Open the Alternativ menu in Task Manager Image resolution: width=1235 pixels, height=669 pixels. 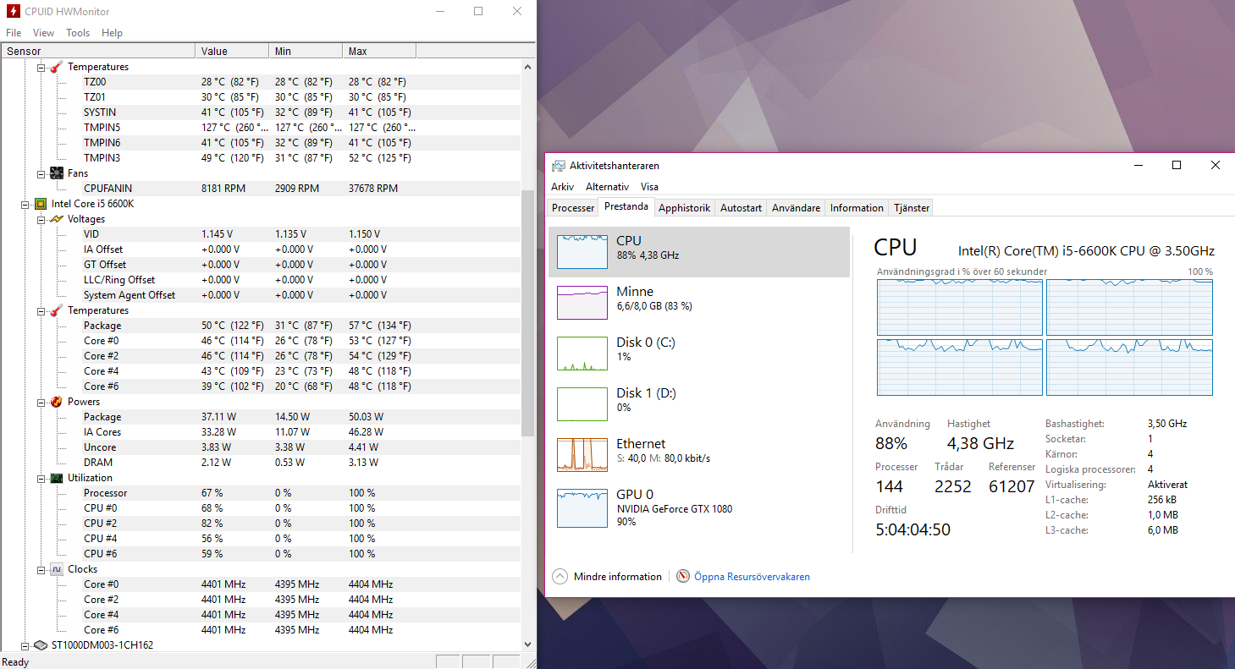click(x=607, y=187)
